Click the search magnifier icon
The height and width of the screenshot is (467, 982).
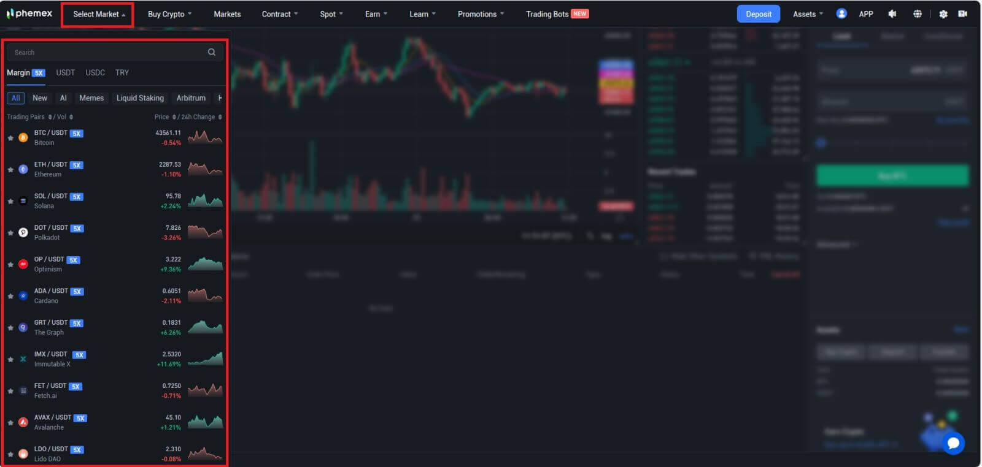(212, 52)
